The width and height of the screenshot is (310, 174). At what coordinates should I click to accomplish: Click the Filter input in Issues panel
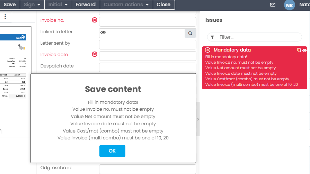pos(258,37)
